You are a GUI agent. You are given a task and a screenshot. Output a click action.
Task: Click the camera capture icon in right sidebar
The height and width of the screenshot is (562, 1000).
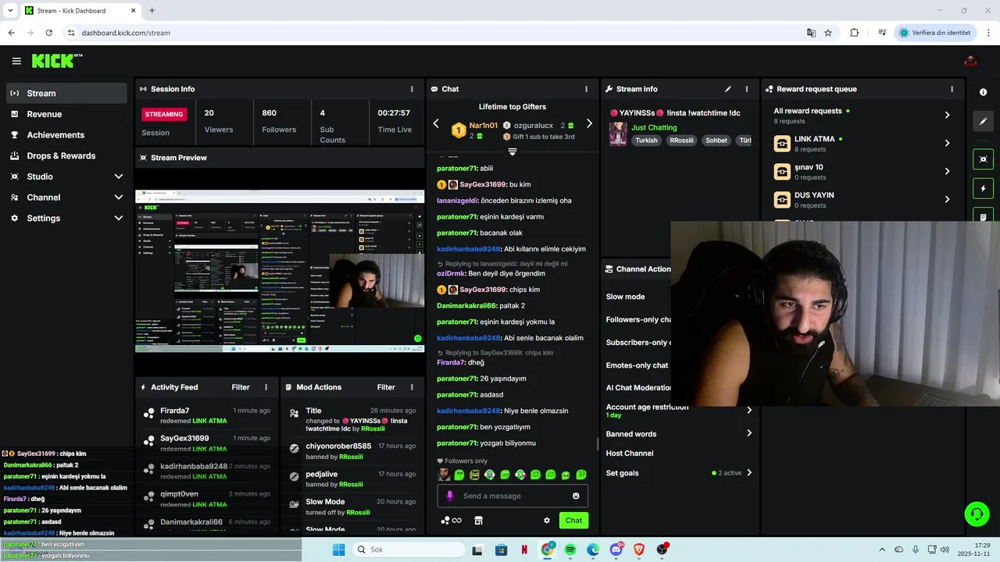pyautogui.click(x=983, y=159)
